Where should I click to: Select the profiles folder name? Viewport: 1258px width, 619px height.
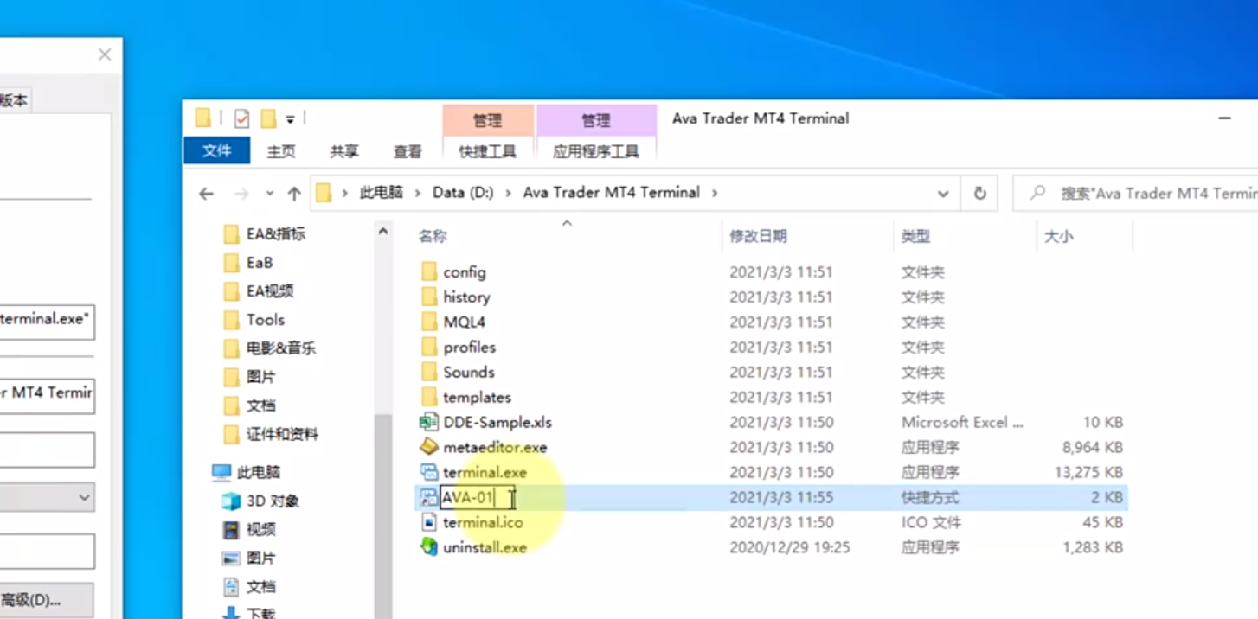click(470, 347)
